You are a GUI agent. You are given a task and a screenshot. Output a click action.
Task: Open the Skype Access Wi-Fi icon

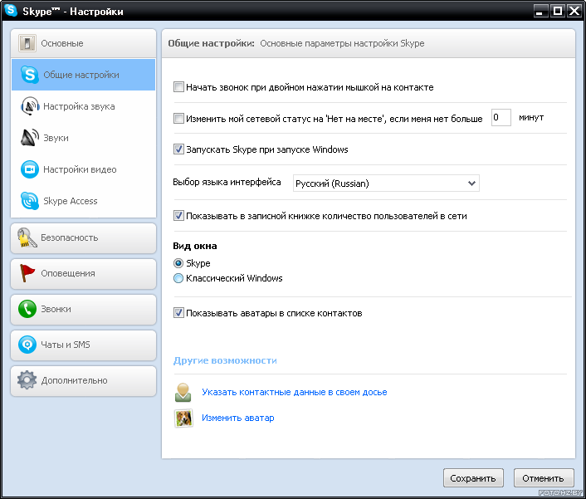30,201
